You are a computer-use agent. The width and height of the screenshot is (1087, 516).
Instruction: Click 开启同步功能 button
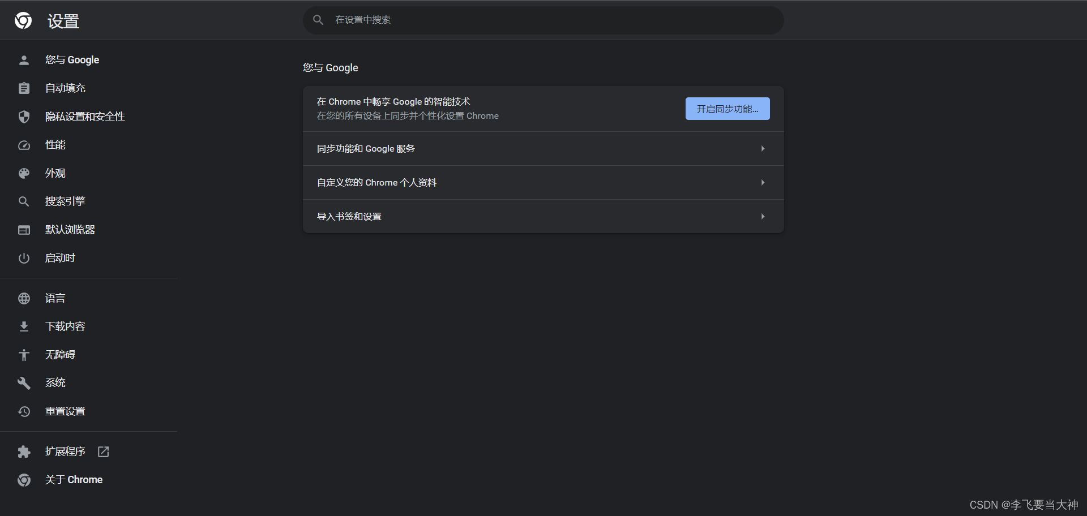pyautogui.click(x=727, y=109)
